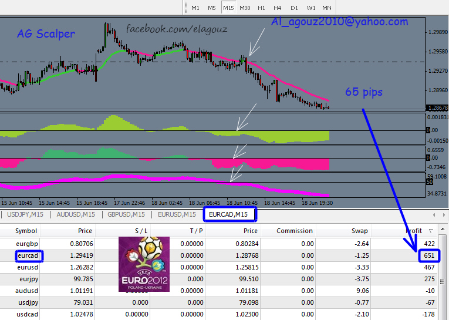Open the AUDUSD,M15 chart tab
This screenshot has width=449, height=320.
pyautogui.click(x=76, y=214)
